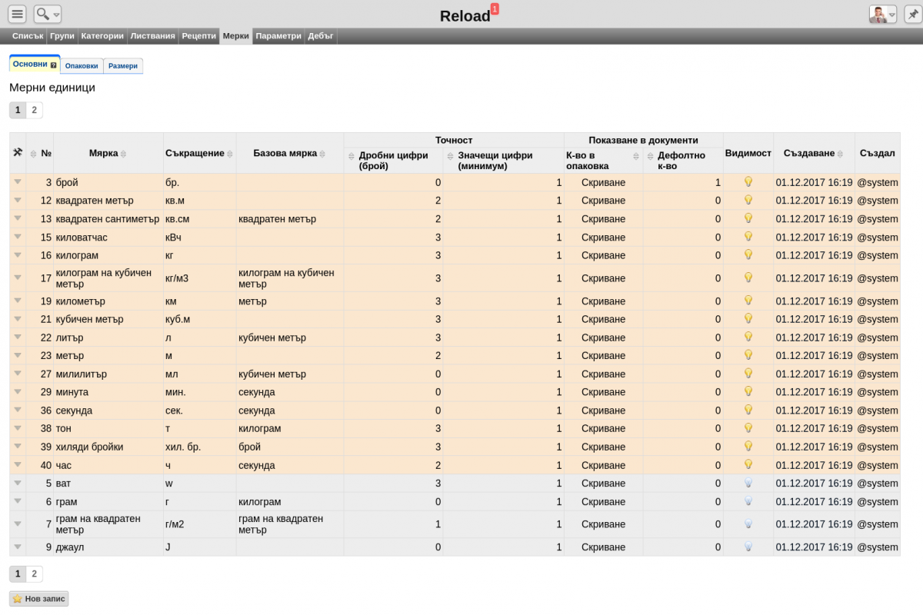The width and height of the screenshot is (923, 615).
Task: Toggle visibility bulb for джаул row
Action: (748, 547)
